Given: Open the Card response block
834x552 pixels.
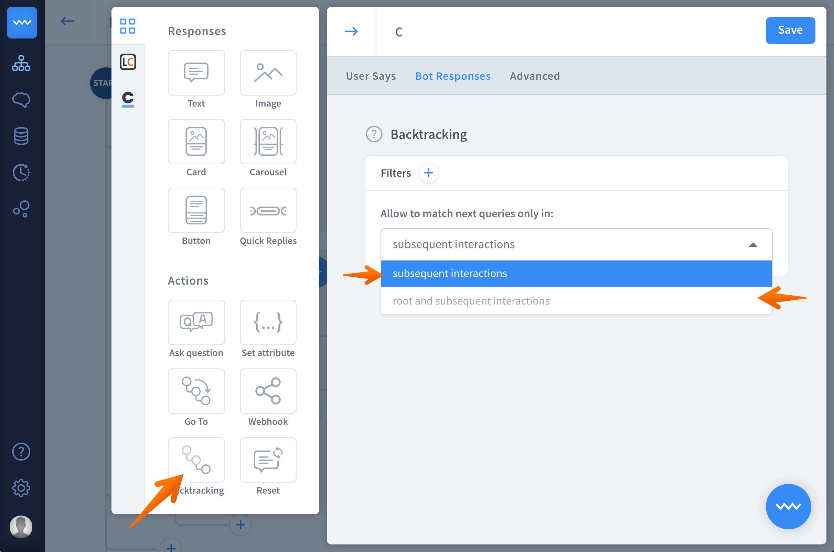Looking at the screenshot, I should click(196, 142).
